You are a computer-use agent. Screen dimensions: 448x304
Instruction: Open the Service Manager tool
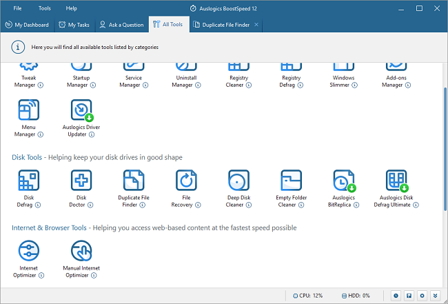pyautogui.click(x=134, y=67)
